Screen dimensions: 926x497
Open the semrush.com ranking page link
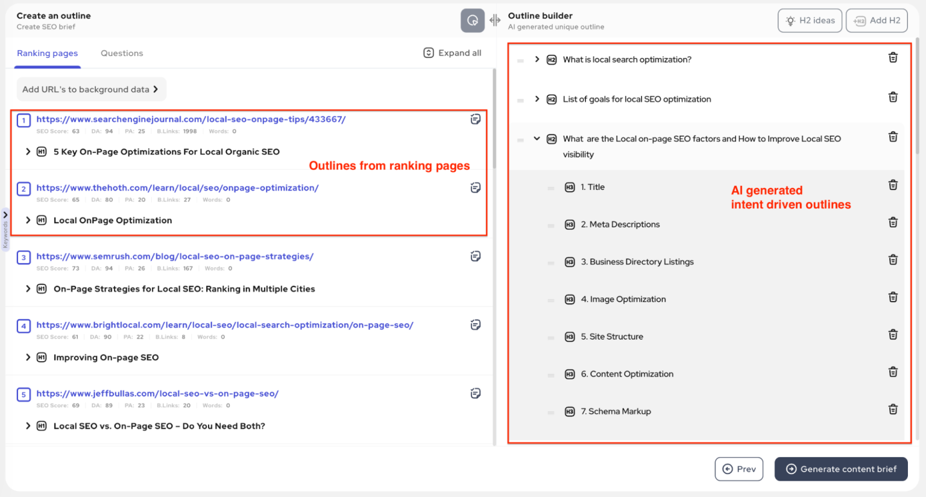point(175,256)
